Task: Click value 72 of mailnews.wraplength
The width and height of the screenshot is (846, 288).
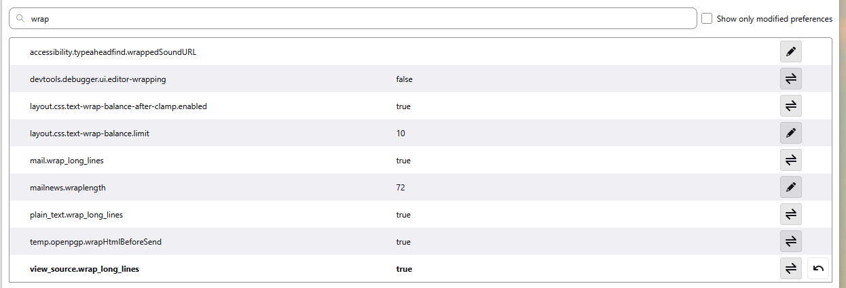Action: click(x=401, y=188)
